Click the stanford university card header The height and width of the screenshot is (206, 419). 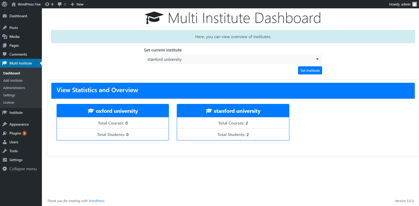pos(233,111)
